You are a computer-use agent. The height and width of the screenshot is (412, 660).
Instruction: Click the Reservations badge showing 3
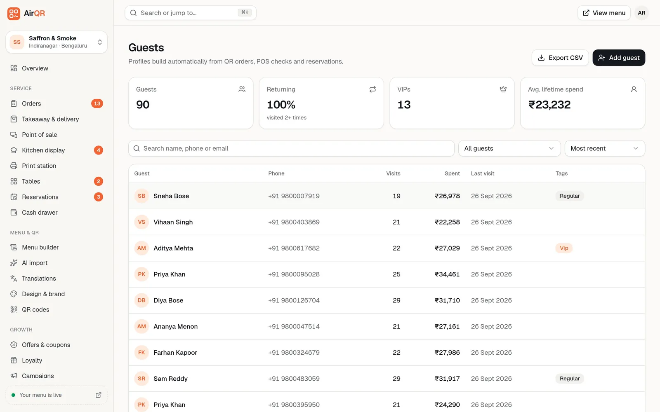point(98,197)
